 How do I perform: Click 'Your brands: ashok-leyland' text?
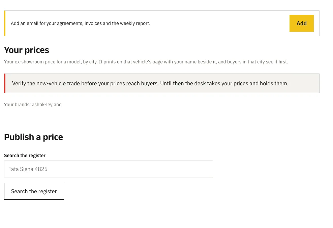(x=33, y=105)
